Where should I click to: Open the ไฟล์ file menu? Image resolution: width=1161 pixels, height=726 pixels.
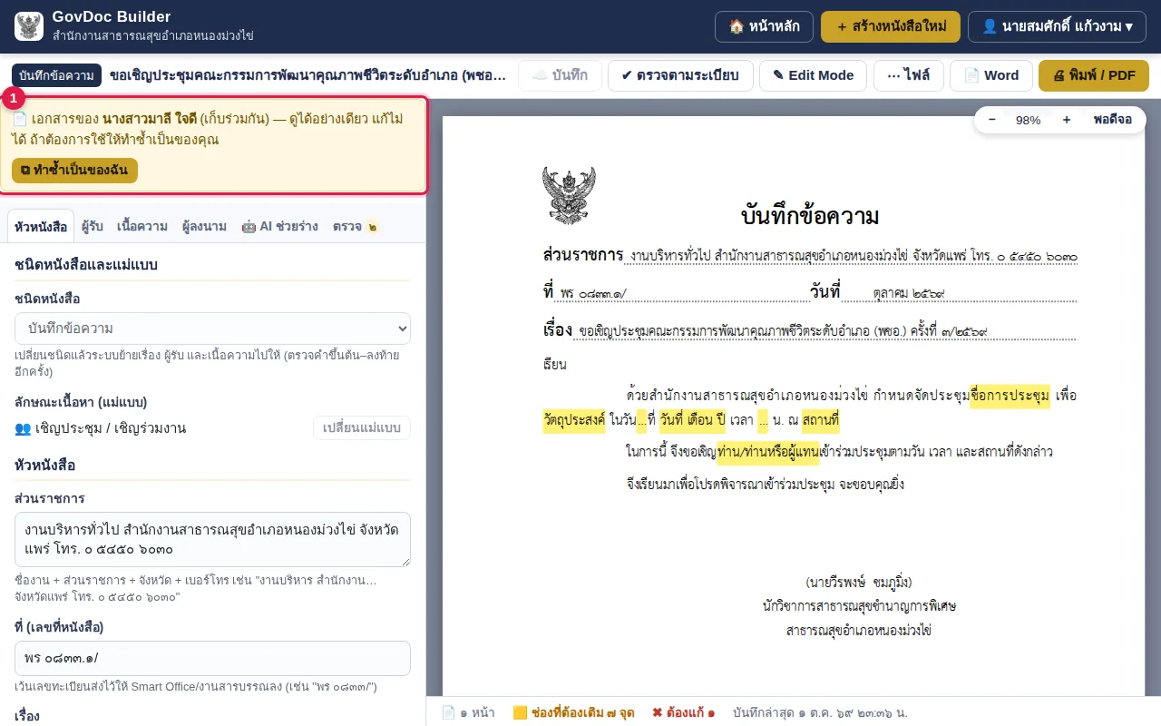tap(908, 75)
